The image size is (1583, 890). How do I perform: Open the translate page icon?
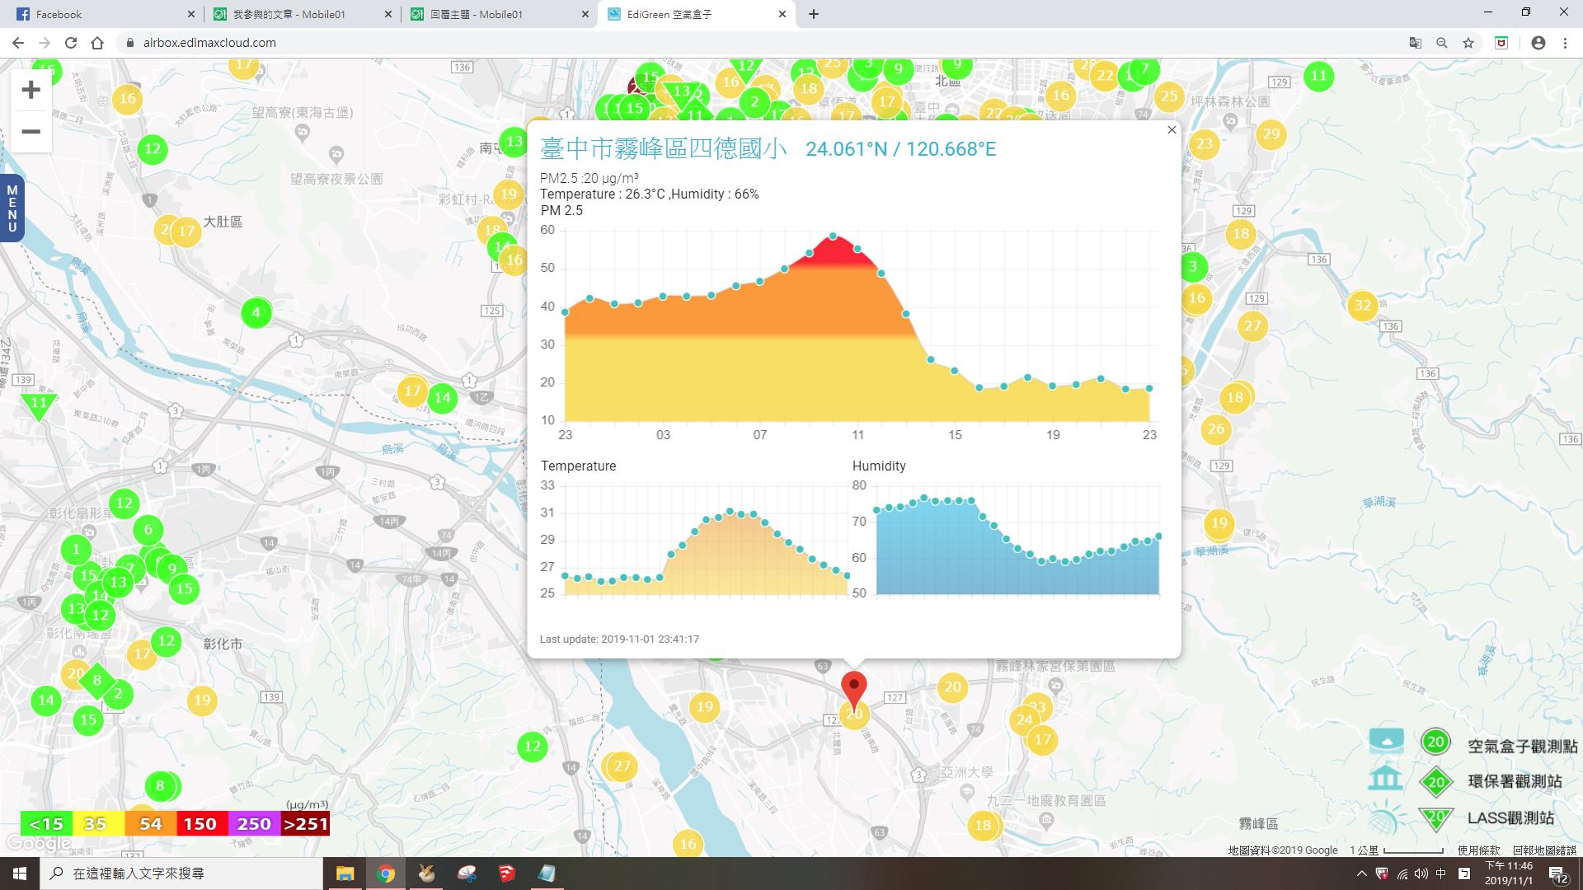(x=1415, y=43)
